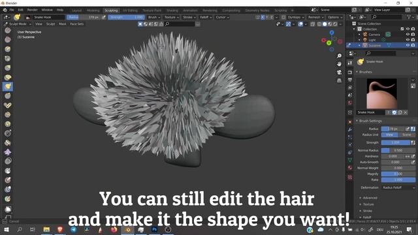Open the Stroke dropdown in header
Screen dimensions: 418x235
pos(189,18)
